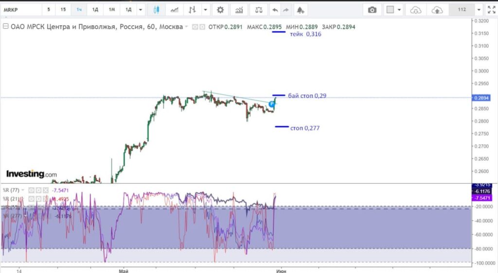498x273 pixels.
Task: Click the ОТКР 0.2891 open value
Action: point(226,27)
